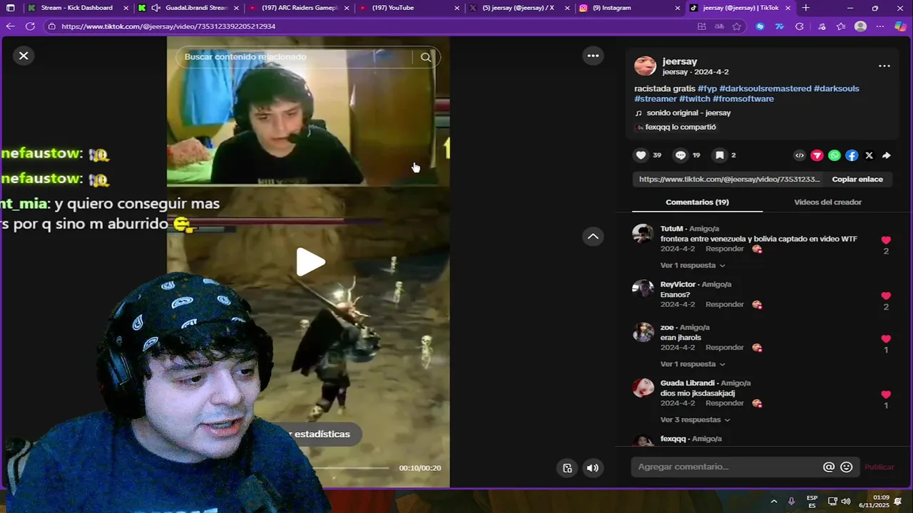The width and height of the screenshot is (913, 513).
Task: Open the 7TV browser extension
Action: (779, 26)
